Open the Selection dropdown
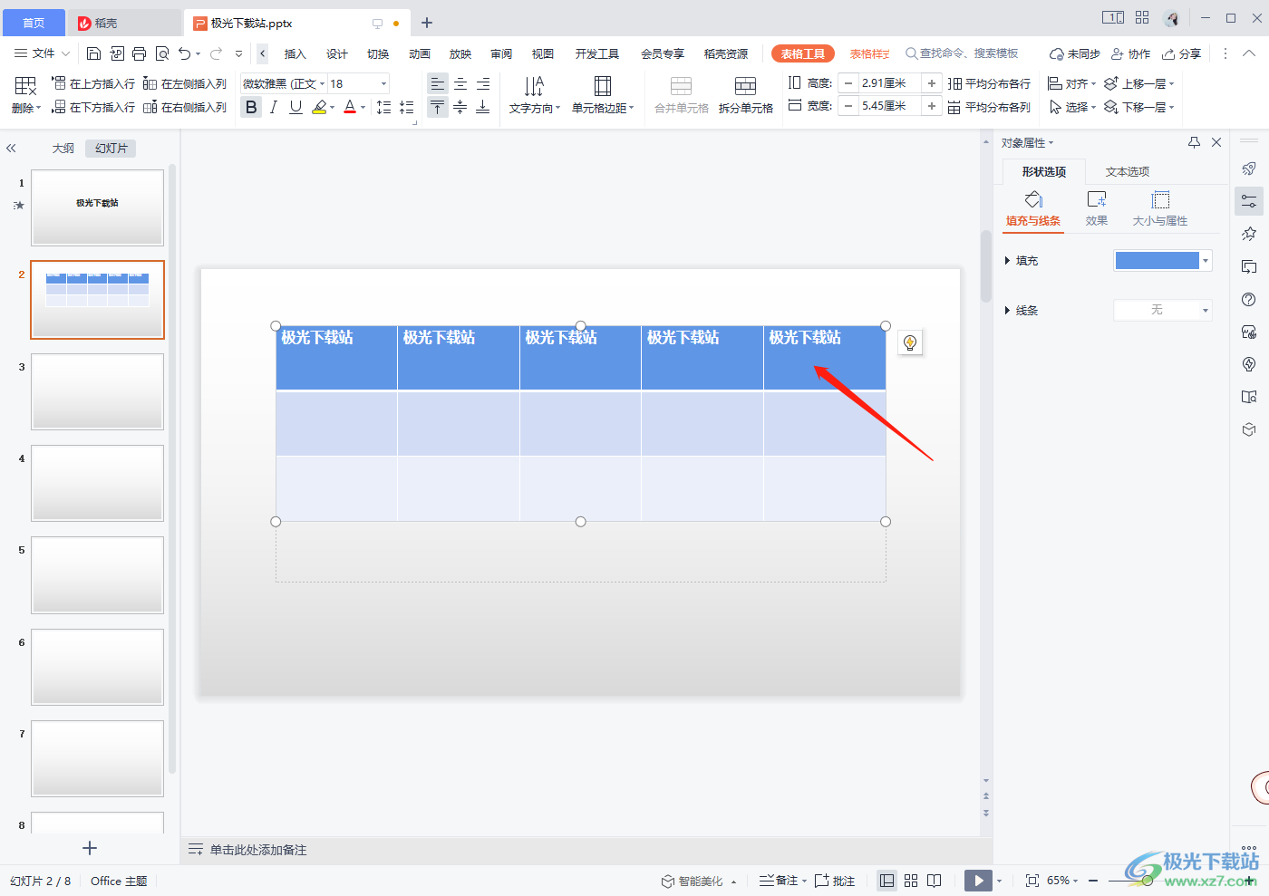 point(1071,107)
